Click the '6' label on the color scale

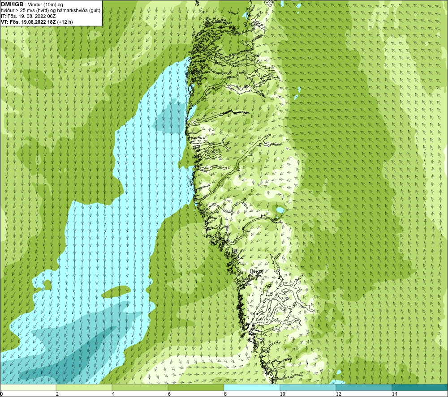169,394
